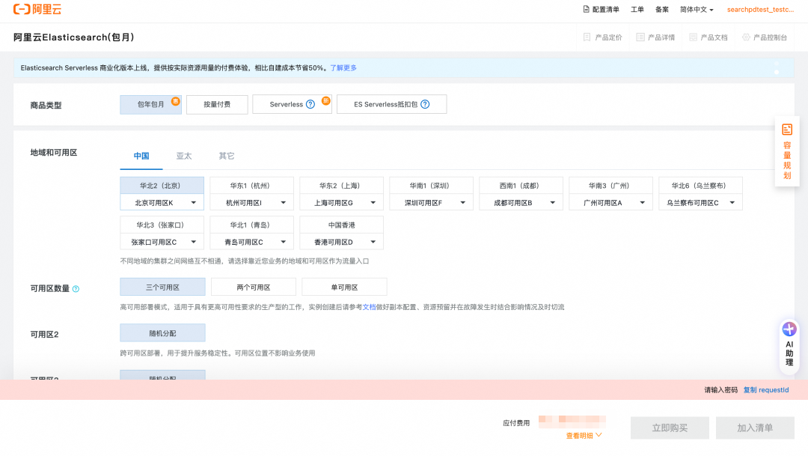Viewport: 808px width, 456px height.
Task: Open 上海可用区G dropdown
Action: click(341, 203)
